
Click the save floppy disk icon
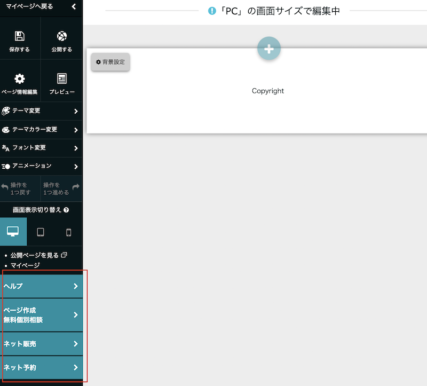(x=20, y=36)
